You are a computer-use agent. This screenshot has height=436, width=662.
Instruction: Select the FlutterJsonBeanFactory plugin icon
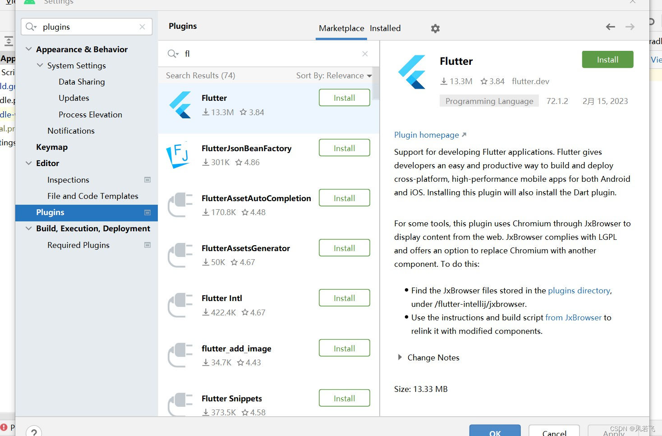178,155
